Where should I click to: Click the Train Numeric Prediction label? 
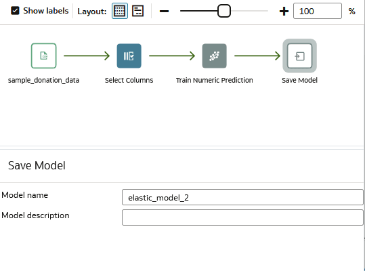tap(215, 81)
